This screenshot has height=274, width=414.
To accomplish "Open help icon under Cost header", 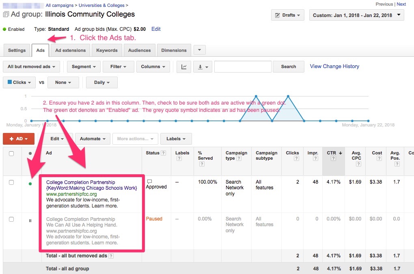I will pyautogui.click(x=379, y=158).
